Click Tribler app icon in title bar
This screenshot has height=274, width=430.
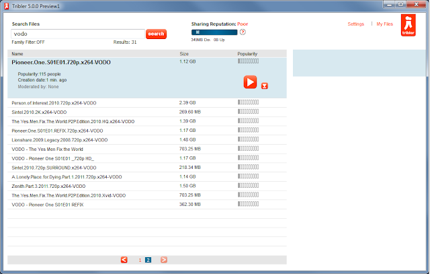[6, 6]
